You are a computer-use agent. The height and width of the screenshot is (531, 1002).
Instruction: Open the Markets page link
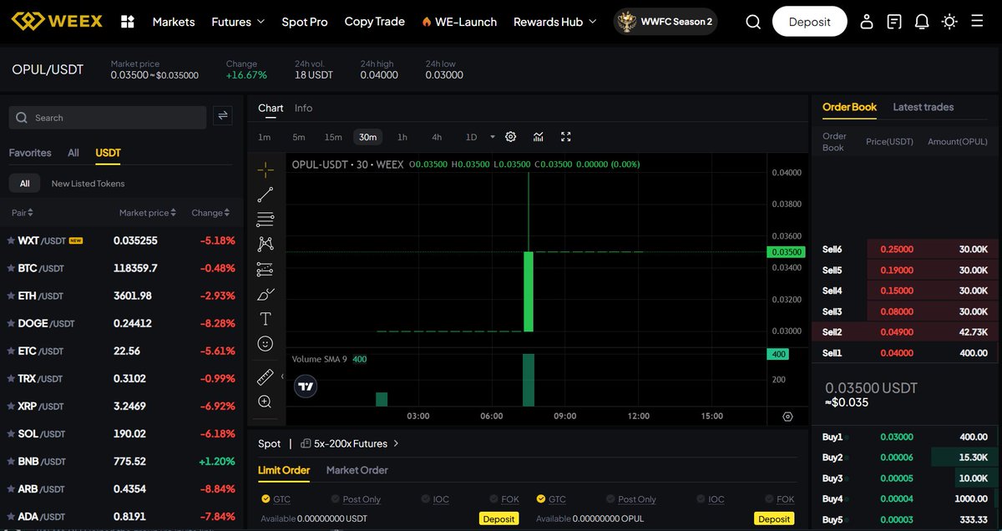click(x=174, y=22)
